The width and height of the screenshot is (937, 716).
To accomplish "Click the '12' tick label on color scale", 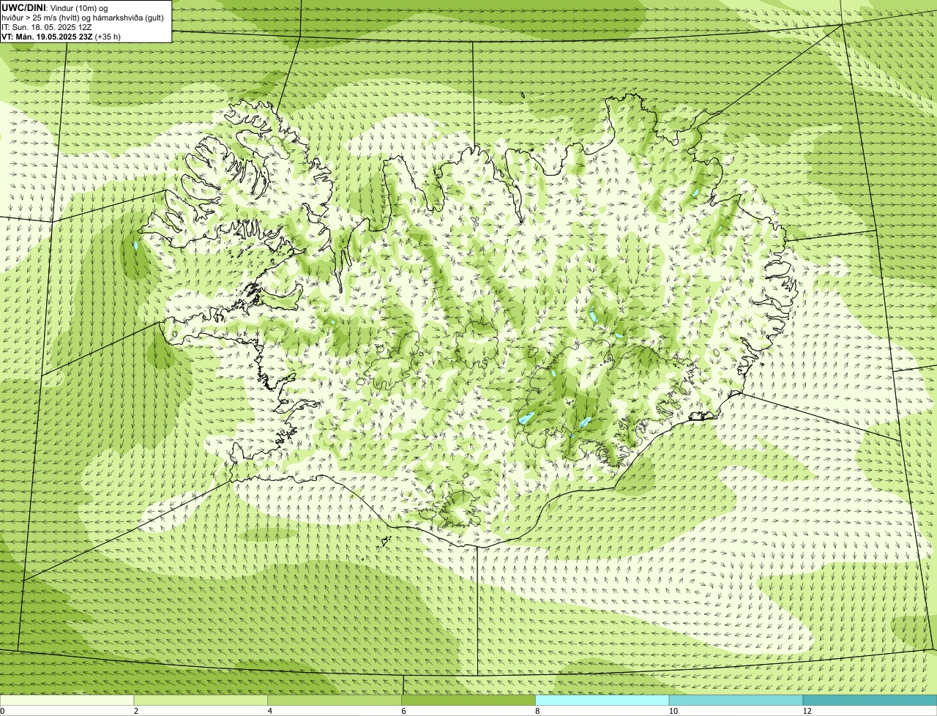I will pos(807,711).
